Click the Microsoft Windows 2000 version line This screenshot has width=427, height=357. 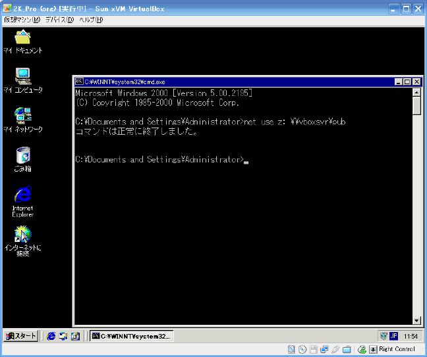pos(164,93)
